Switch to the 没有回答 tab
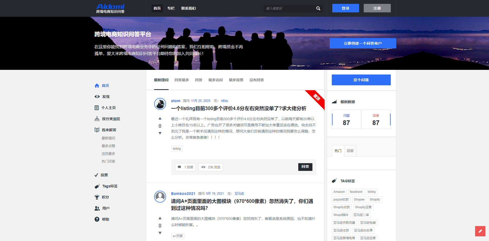489x241 pixels. tap(257, 80)
